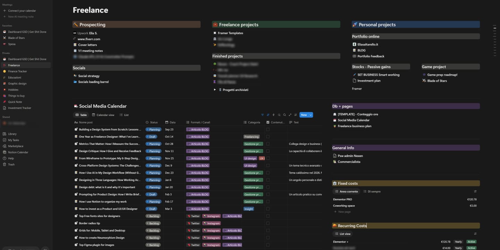Click the Notion Calendar sidebar icon
The width and height of the screenshot is (500, 250).
5,152
